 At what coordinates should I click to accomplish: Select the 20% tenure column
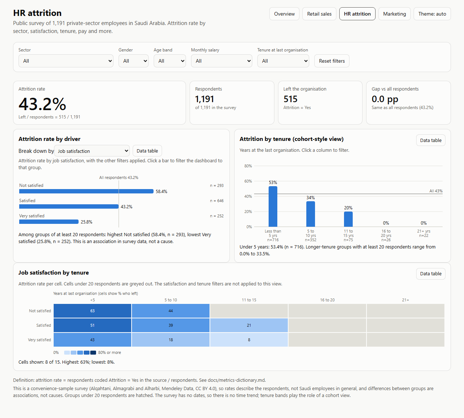click(x=348, y=219)
